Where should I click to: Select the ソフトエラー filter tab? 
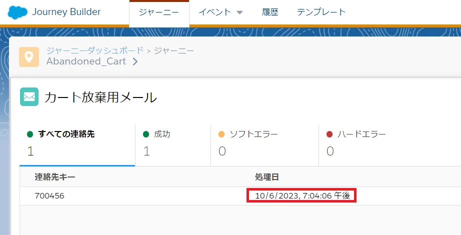click(264, 145)
